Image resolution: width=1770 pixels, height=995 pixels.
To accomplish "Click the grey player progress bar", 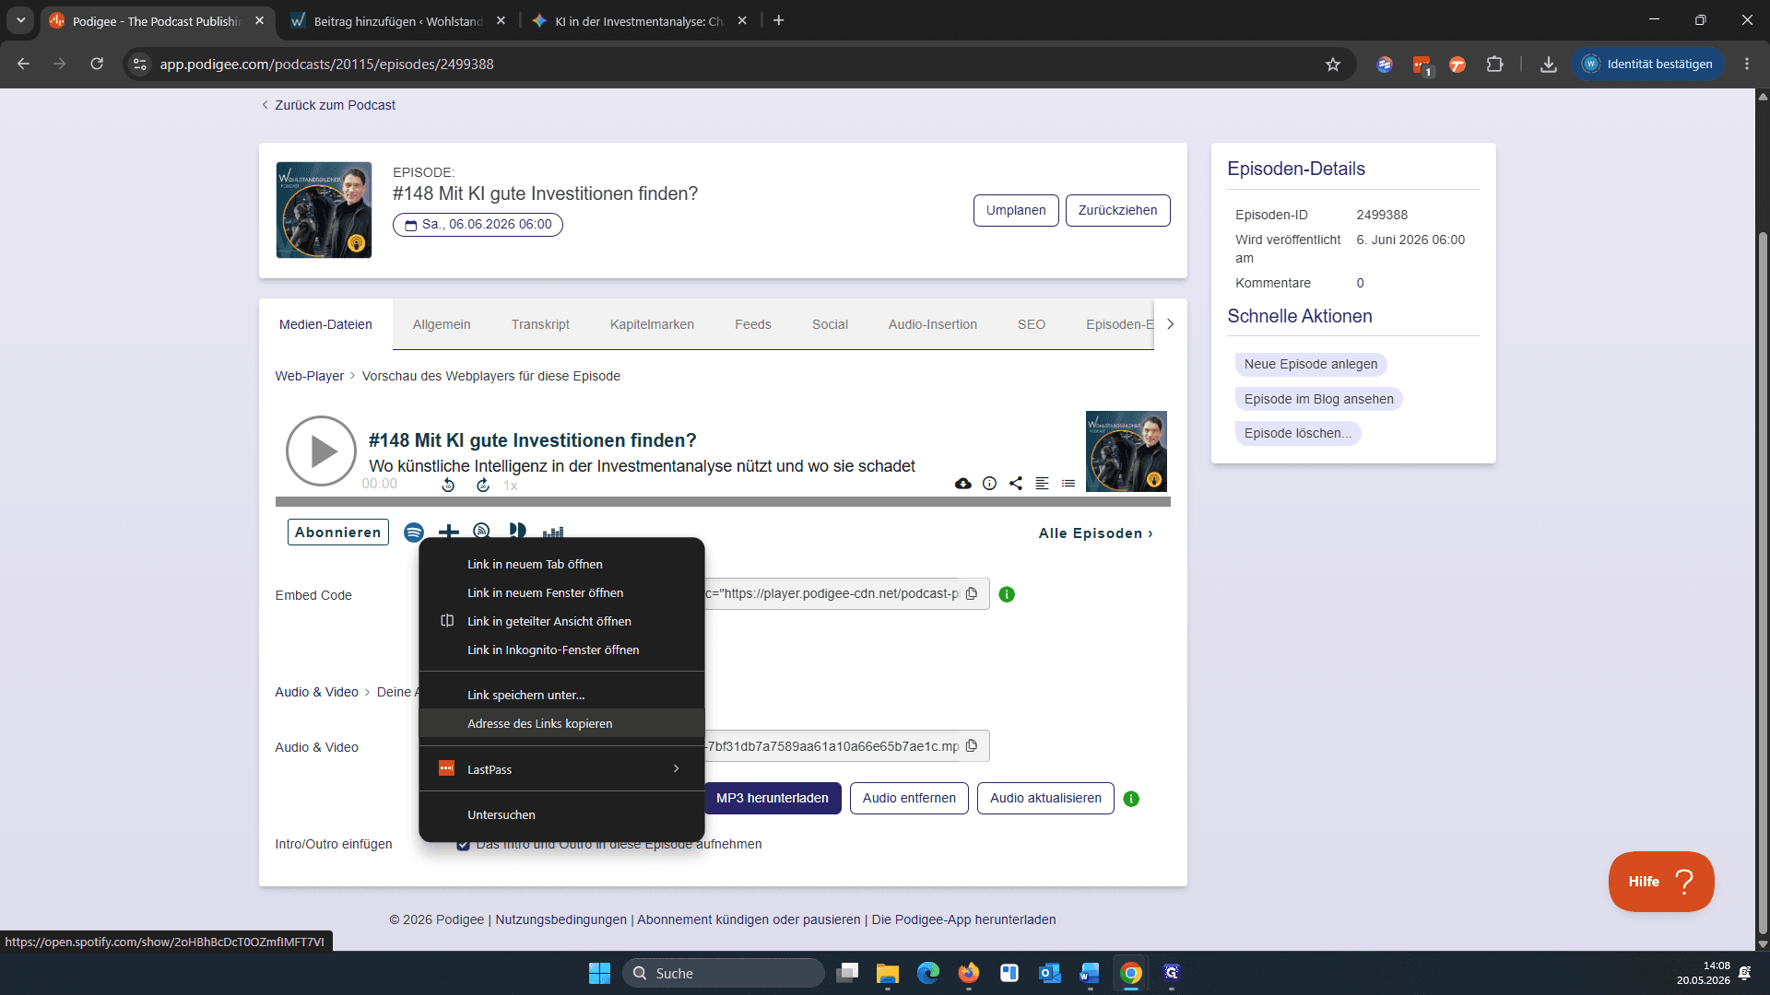I will point(723,502).
